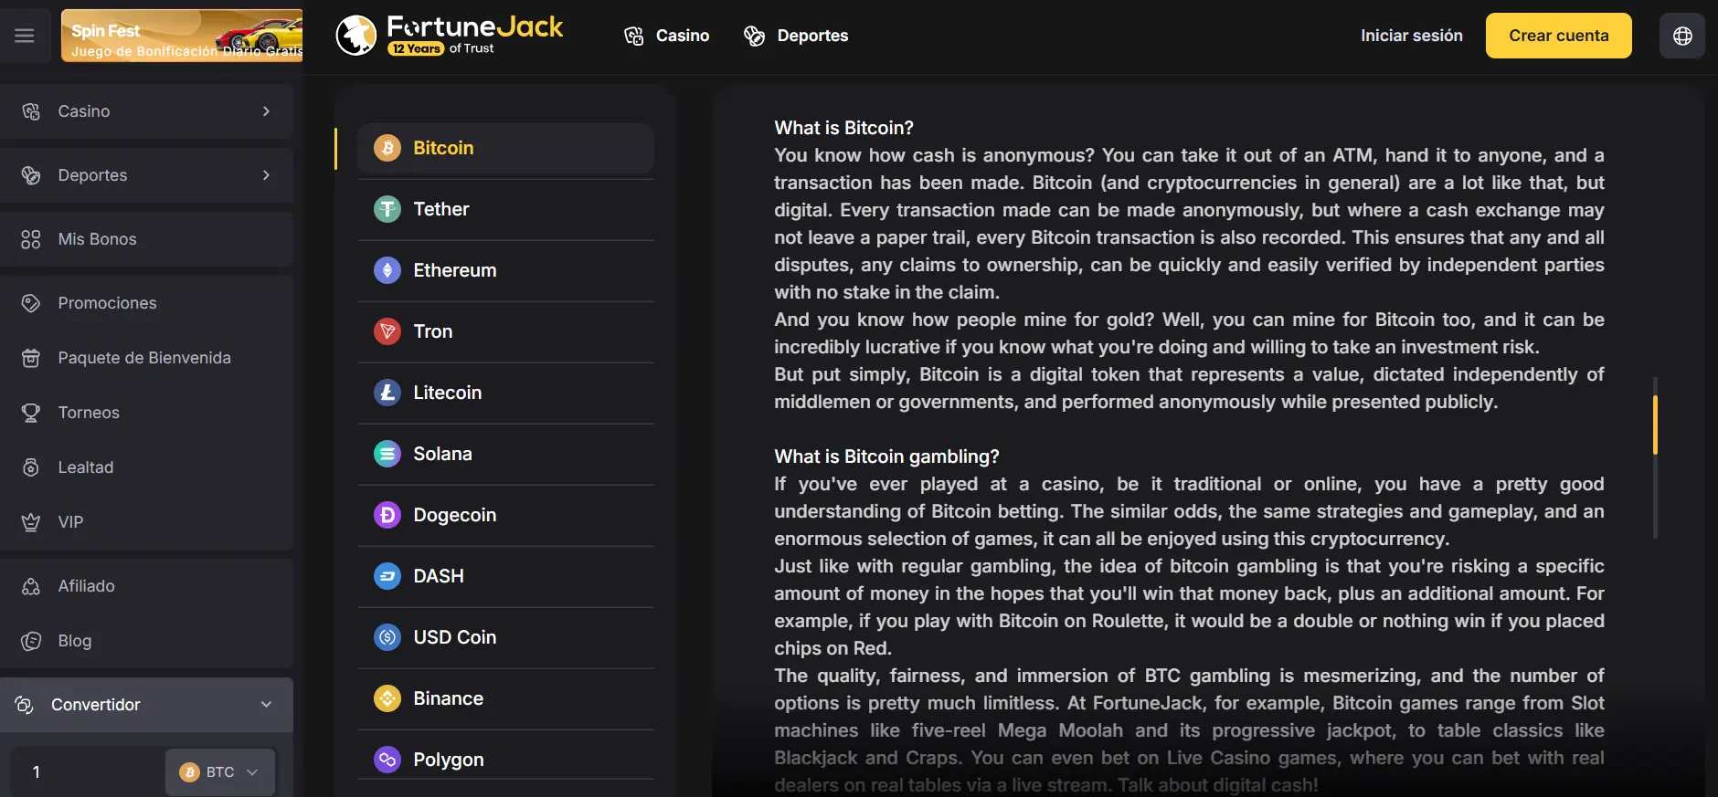The width and height of the screenshot is (1718, 797).
Task: Click the Paquete de Bienvenida gift icon
Action: 31,358
